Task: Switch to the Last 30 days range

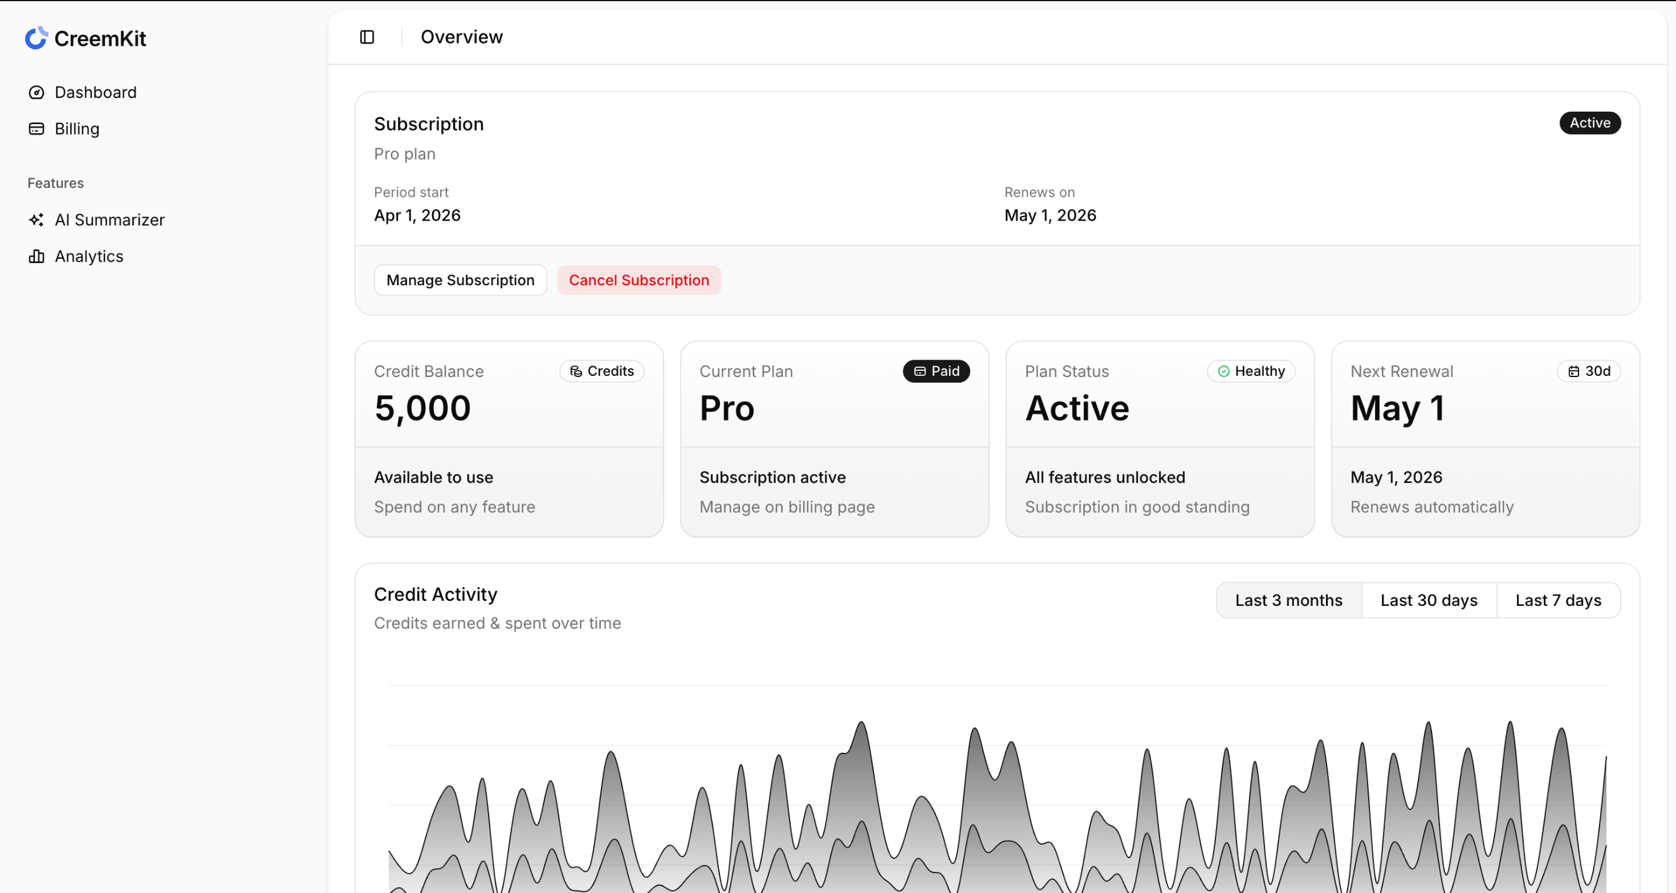Action: coord(1428,600)
